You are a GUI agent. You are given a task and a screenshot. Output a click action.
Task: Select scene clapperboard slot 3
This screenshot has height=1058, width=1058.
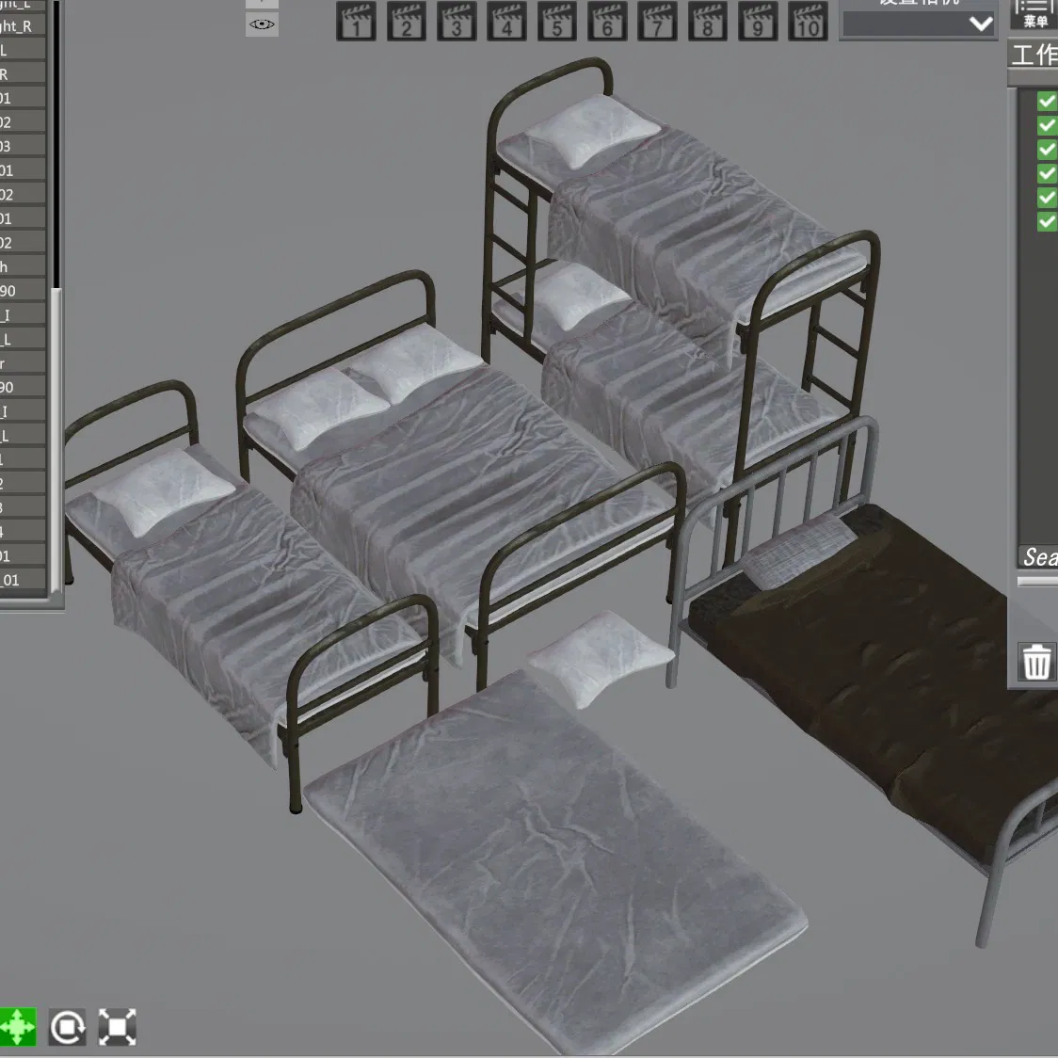tap(457, 21)
